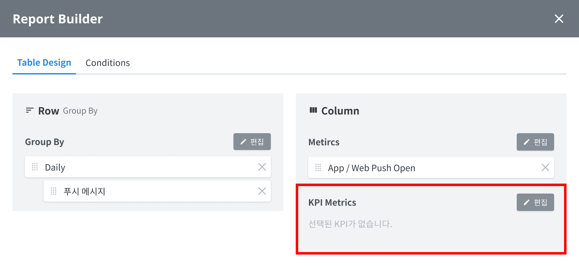
Task: Close the Report Builder dialog
Action: pos(559,19)
